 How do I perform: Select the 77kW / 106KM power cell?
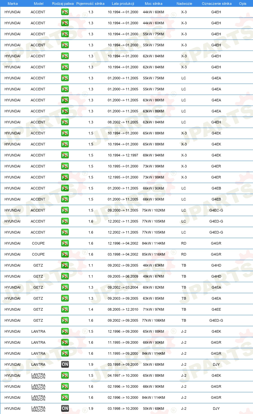coord(153,320)
